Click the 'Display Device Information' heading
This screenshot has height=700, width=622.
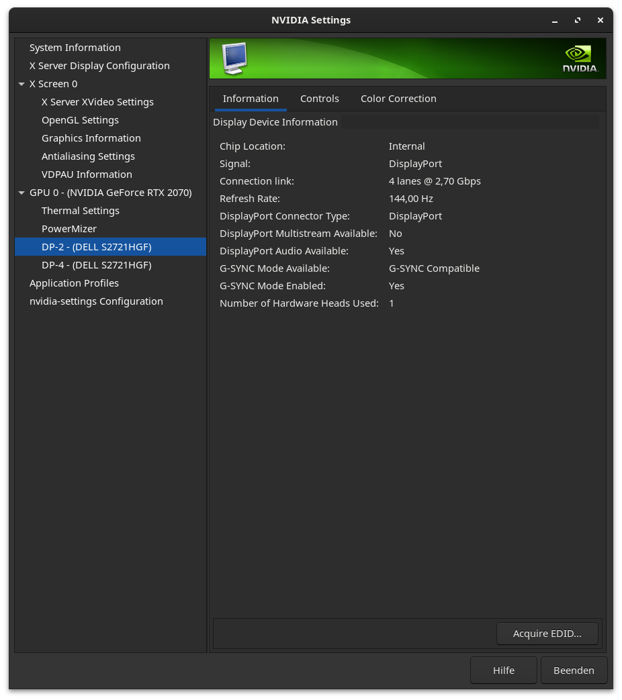(x=275, y=122)
